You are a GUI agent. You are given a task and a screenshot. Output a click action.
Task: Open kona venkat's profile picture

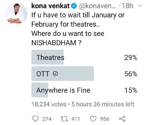tap(16, 14)
